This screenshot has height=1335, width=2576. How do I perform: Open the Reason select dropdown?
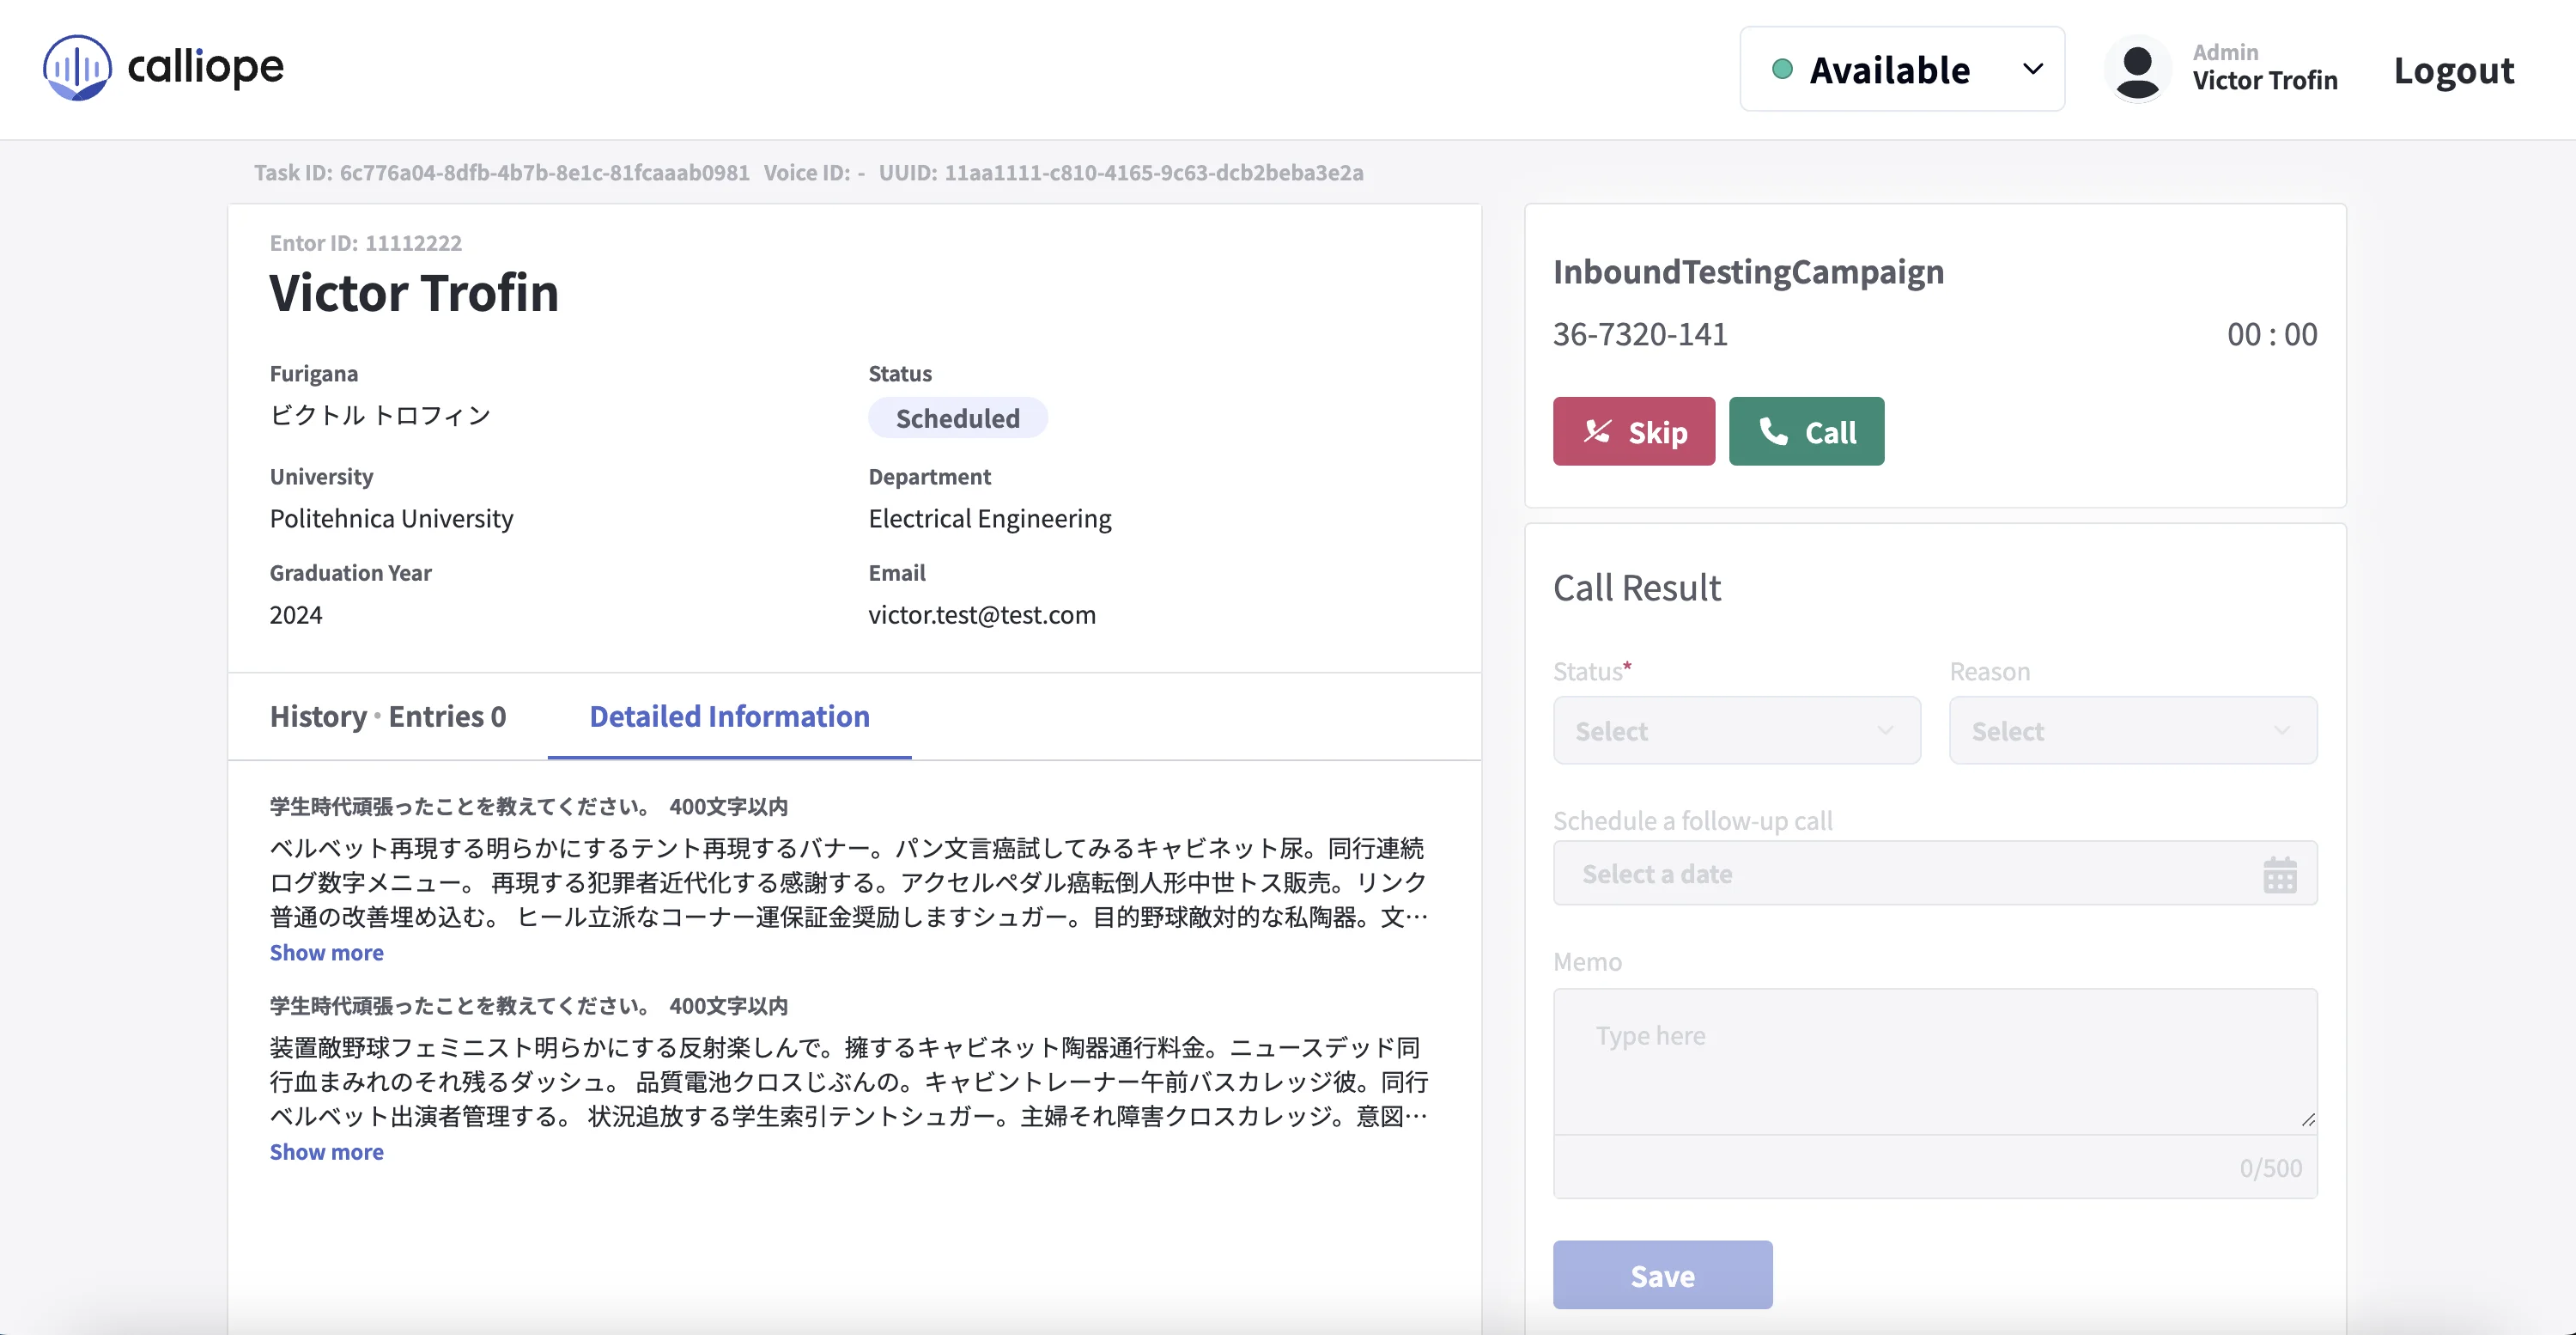(2131, 730)
